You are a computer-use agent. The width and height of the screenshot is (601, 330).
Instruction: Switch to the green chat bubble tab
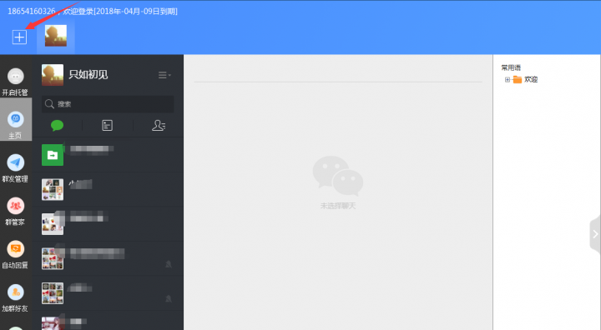click(57, 125)
